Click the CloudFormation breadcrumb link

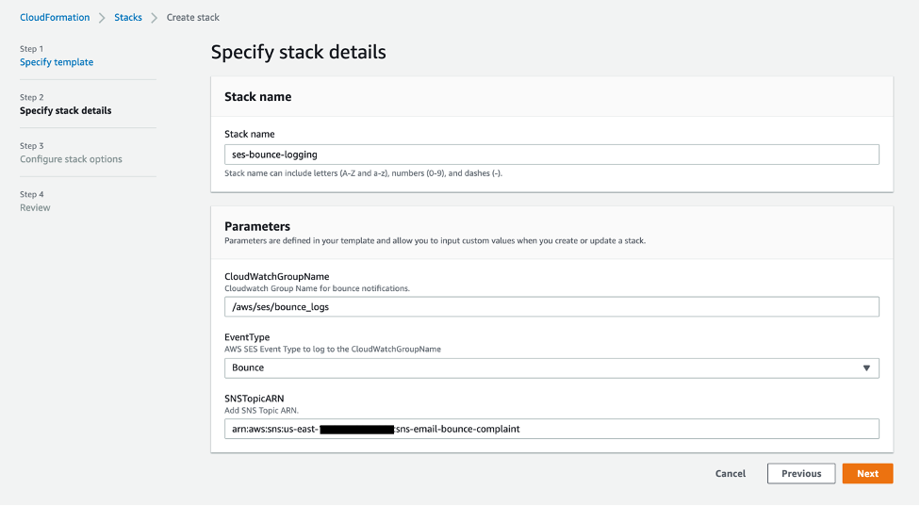click(x=55, y=18)
